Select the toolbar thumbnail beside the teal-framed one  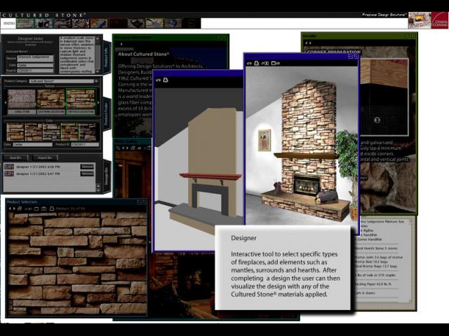pos(62,23)
